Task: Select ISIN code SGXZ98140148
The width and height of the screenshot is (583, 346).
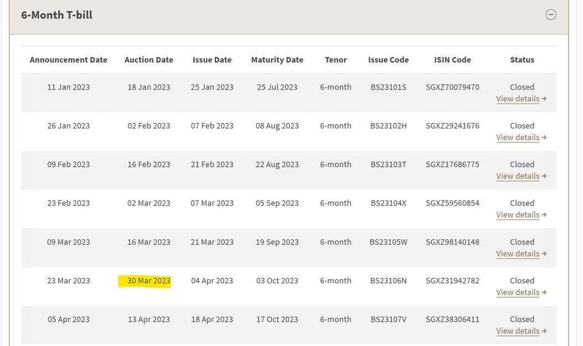Action: click(x=452, y=242)
